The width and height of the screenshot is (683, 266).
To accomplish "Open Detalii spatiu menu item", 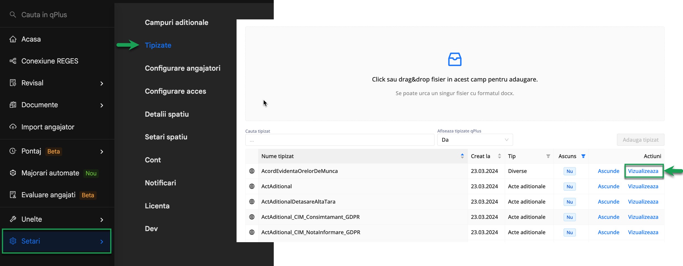I will (x=167, y=114).
